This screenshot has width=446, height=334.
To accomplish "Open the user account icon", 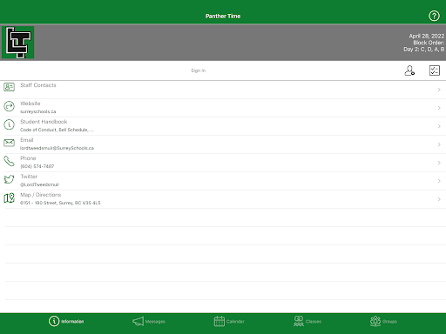I will tap(409, 70).
